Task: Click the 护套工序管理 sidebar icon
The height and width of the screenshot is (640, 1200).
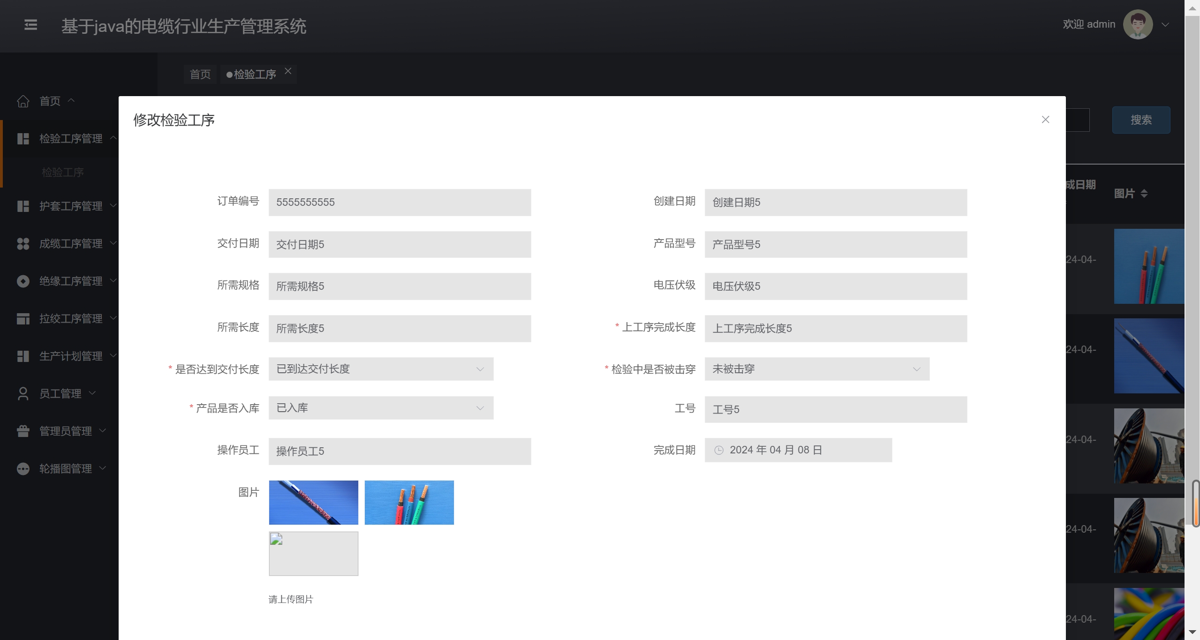Action: click(x=23, y=206)
